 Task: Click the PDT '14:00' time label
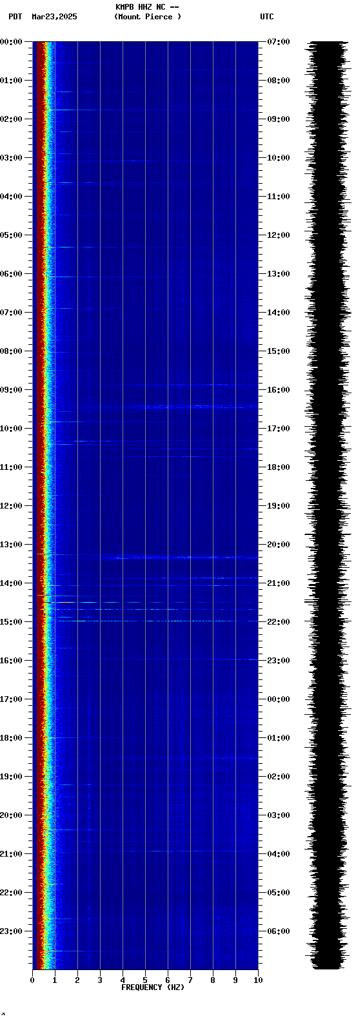click(x=12, y=583)
